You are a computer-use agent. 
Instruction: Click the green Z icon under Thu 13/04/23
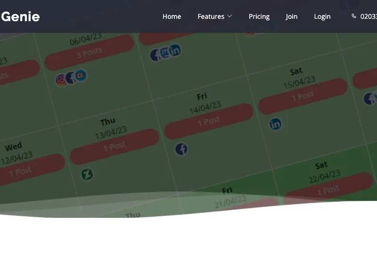click(87, 175)
